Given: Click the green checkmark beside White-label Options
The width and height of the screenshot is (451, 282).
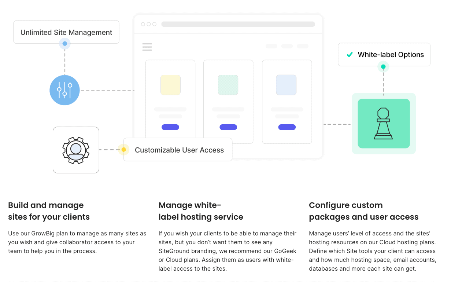Looking at the screenshot, I should (x=349, y=54).
